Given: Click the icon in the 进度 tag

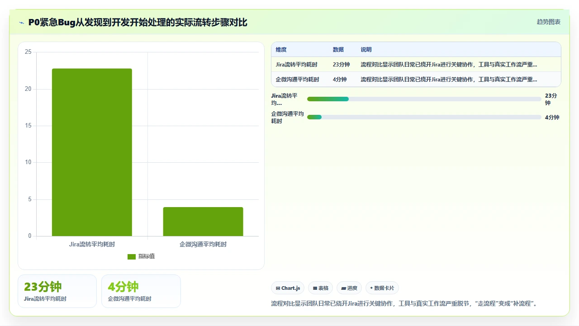Looking at the screenshot, I should point(343,288).
